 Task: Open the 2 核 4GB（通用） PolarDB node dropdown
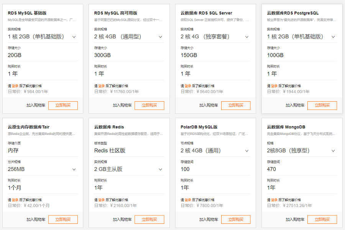(215, 151)
